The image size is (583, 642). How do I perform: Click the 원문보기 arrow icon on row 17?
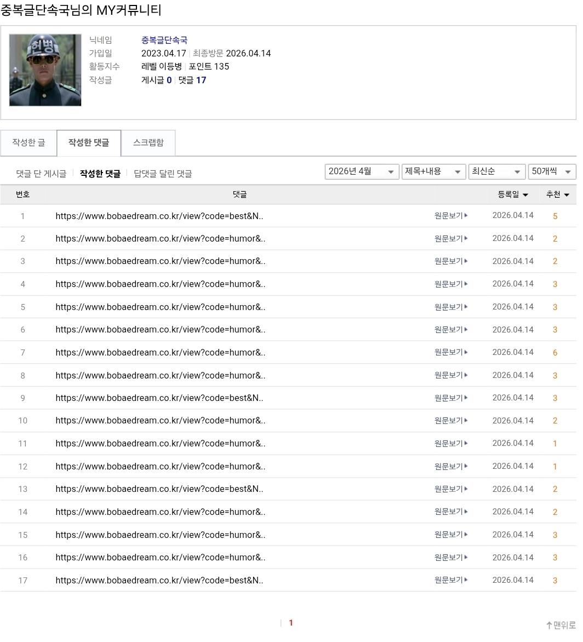click(x=466, y=580)
